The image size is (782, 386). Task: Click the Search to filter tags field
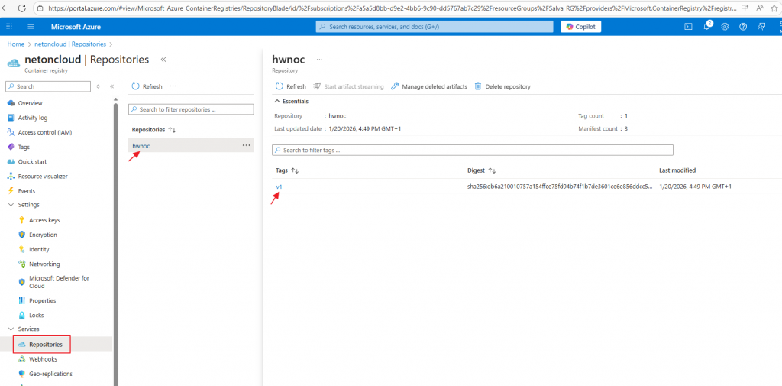[x=473, y=150]
